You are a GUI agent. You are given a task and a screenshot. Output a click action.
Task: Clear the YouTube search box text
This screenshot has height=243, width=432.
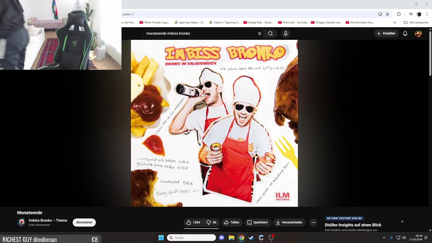[260, 33]
